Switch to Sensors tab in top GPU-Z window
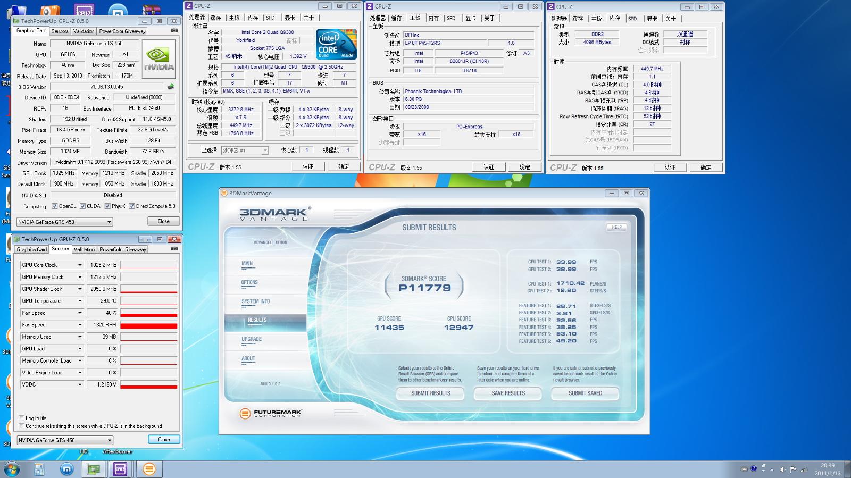The width and height of the screenshot is (851, 478). 60,31
